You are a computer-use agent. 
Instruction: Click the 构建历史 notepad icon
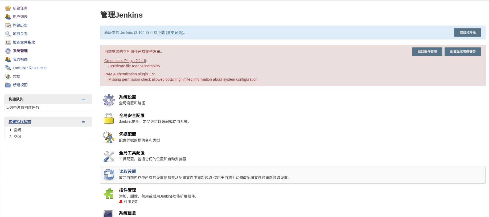[8, 25]
